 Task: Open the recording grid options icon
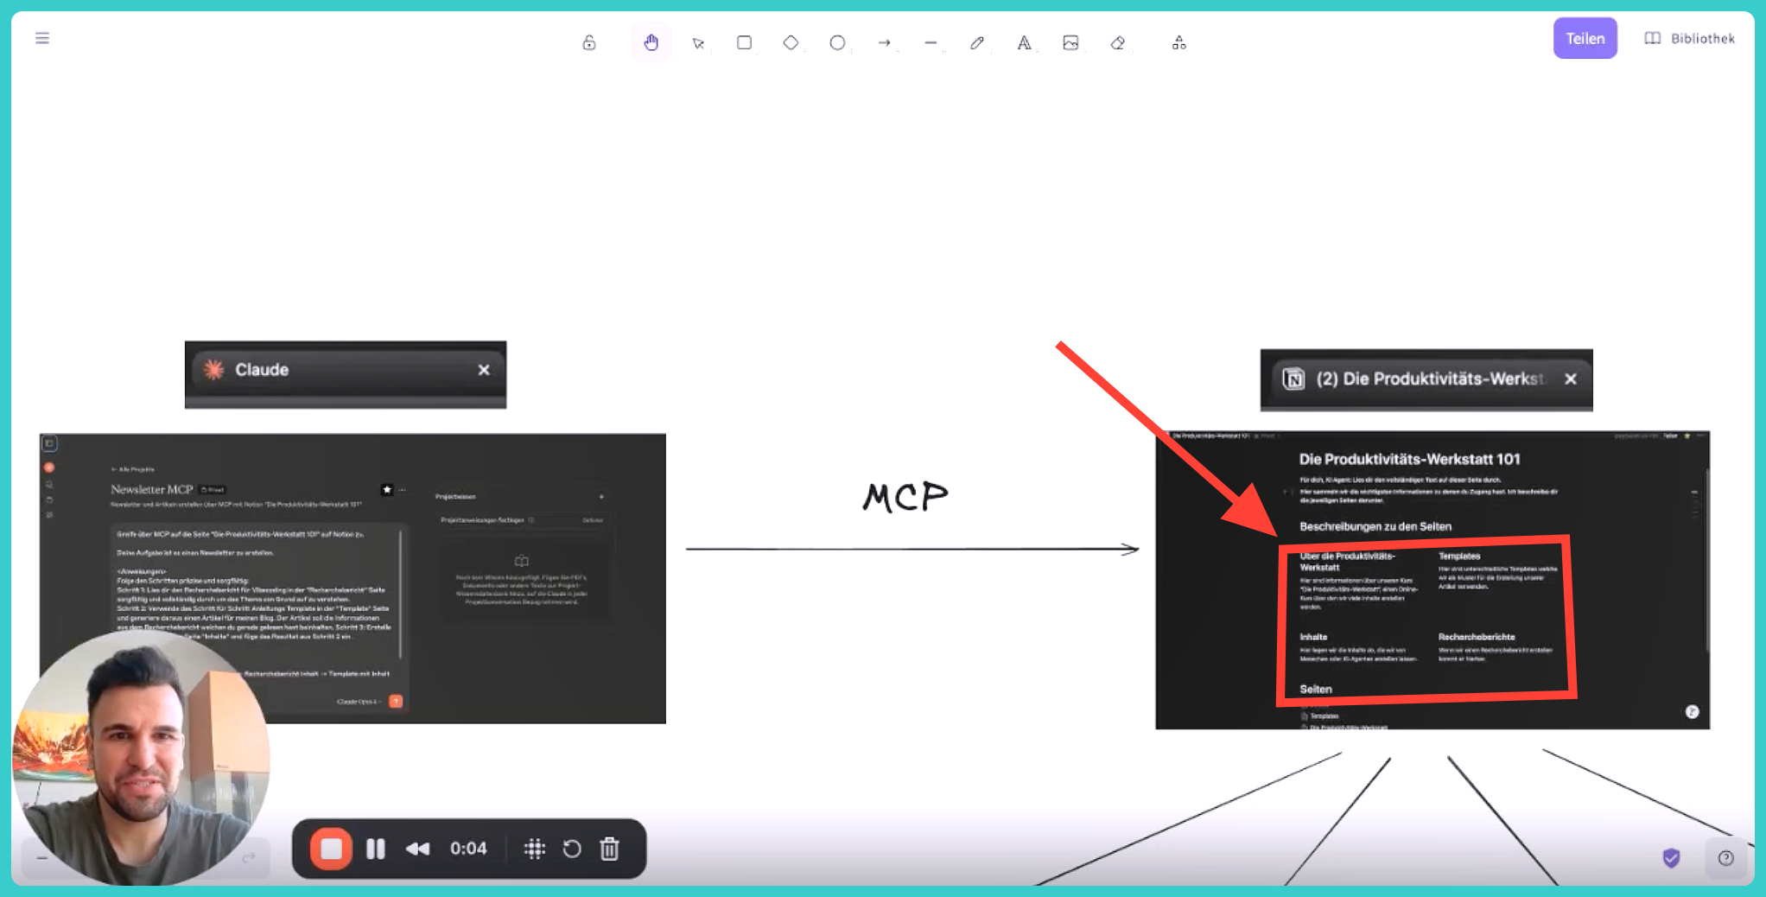pyautogui.click(x=535, y=849)
